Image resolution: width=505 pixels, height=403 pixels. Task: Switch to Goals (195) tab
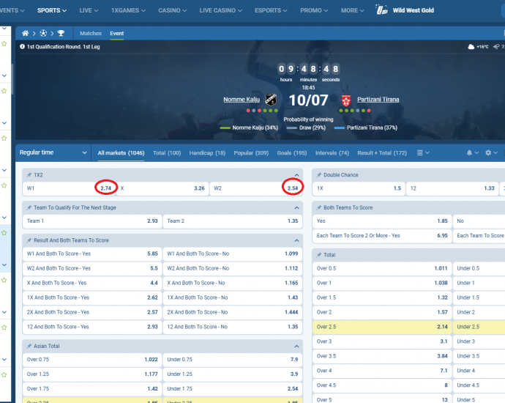[x=292, y=153]
